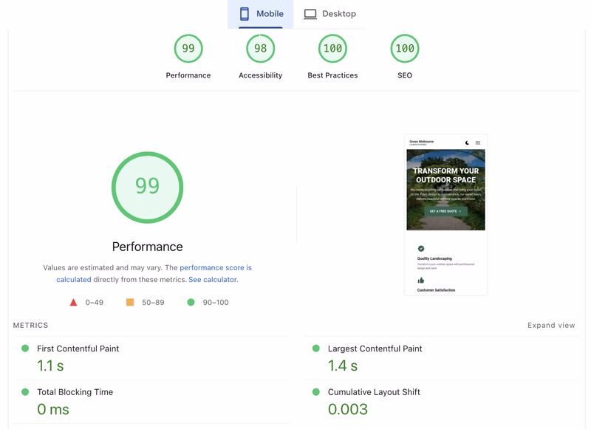Click the large Performance gauge showing 99

click(x=147, y=187)
